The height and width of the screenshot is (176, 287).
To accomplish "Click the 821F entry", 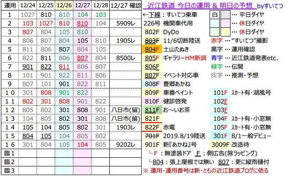I will pos(152,119).
